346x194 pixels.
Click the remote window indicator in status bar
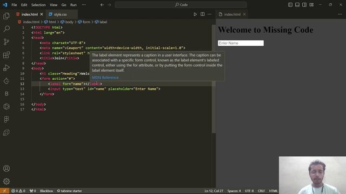[4, 191]
